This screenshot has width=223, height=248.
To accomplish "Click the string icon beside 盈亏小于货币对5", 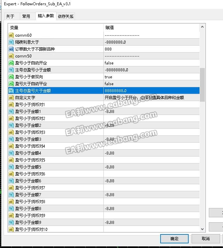I will pos(11,160).
